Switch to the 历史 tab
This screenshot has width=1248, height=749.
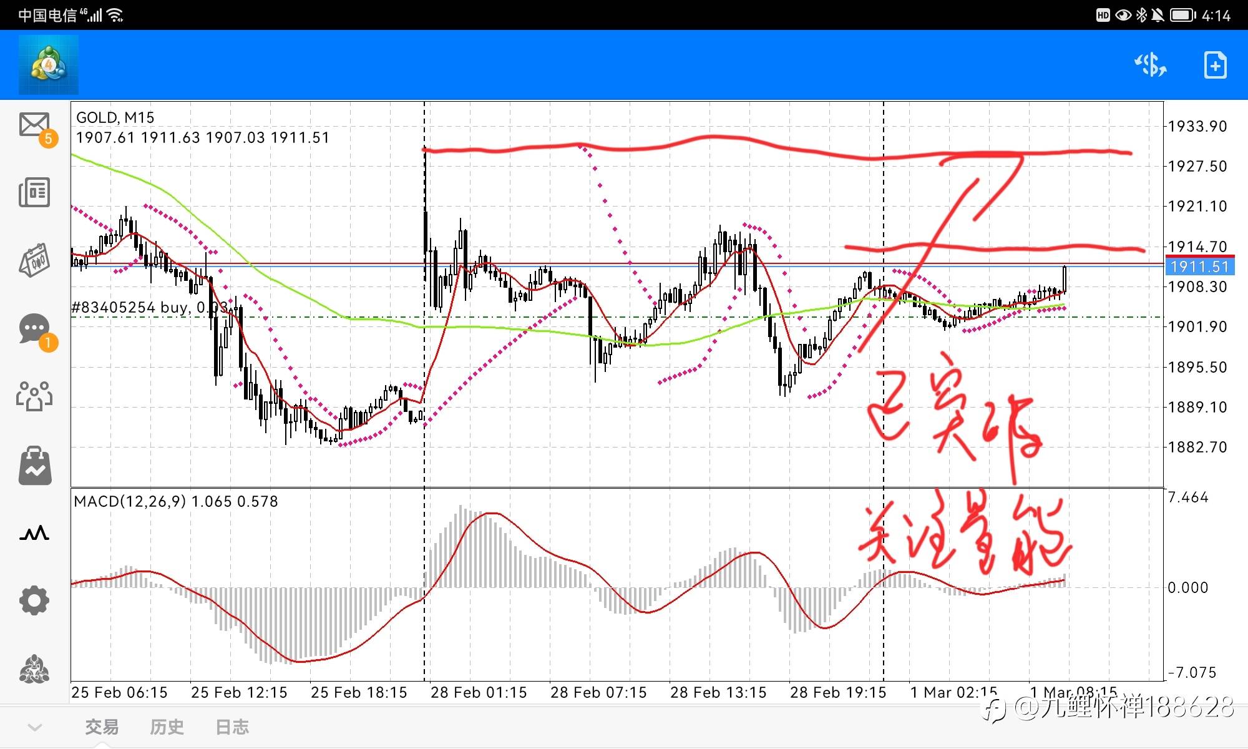click(167, 727)
